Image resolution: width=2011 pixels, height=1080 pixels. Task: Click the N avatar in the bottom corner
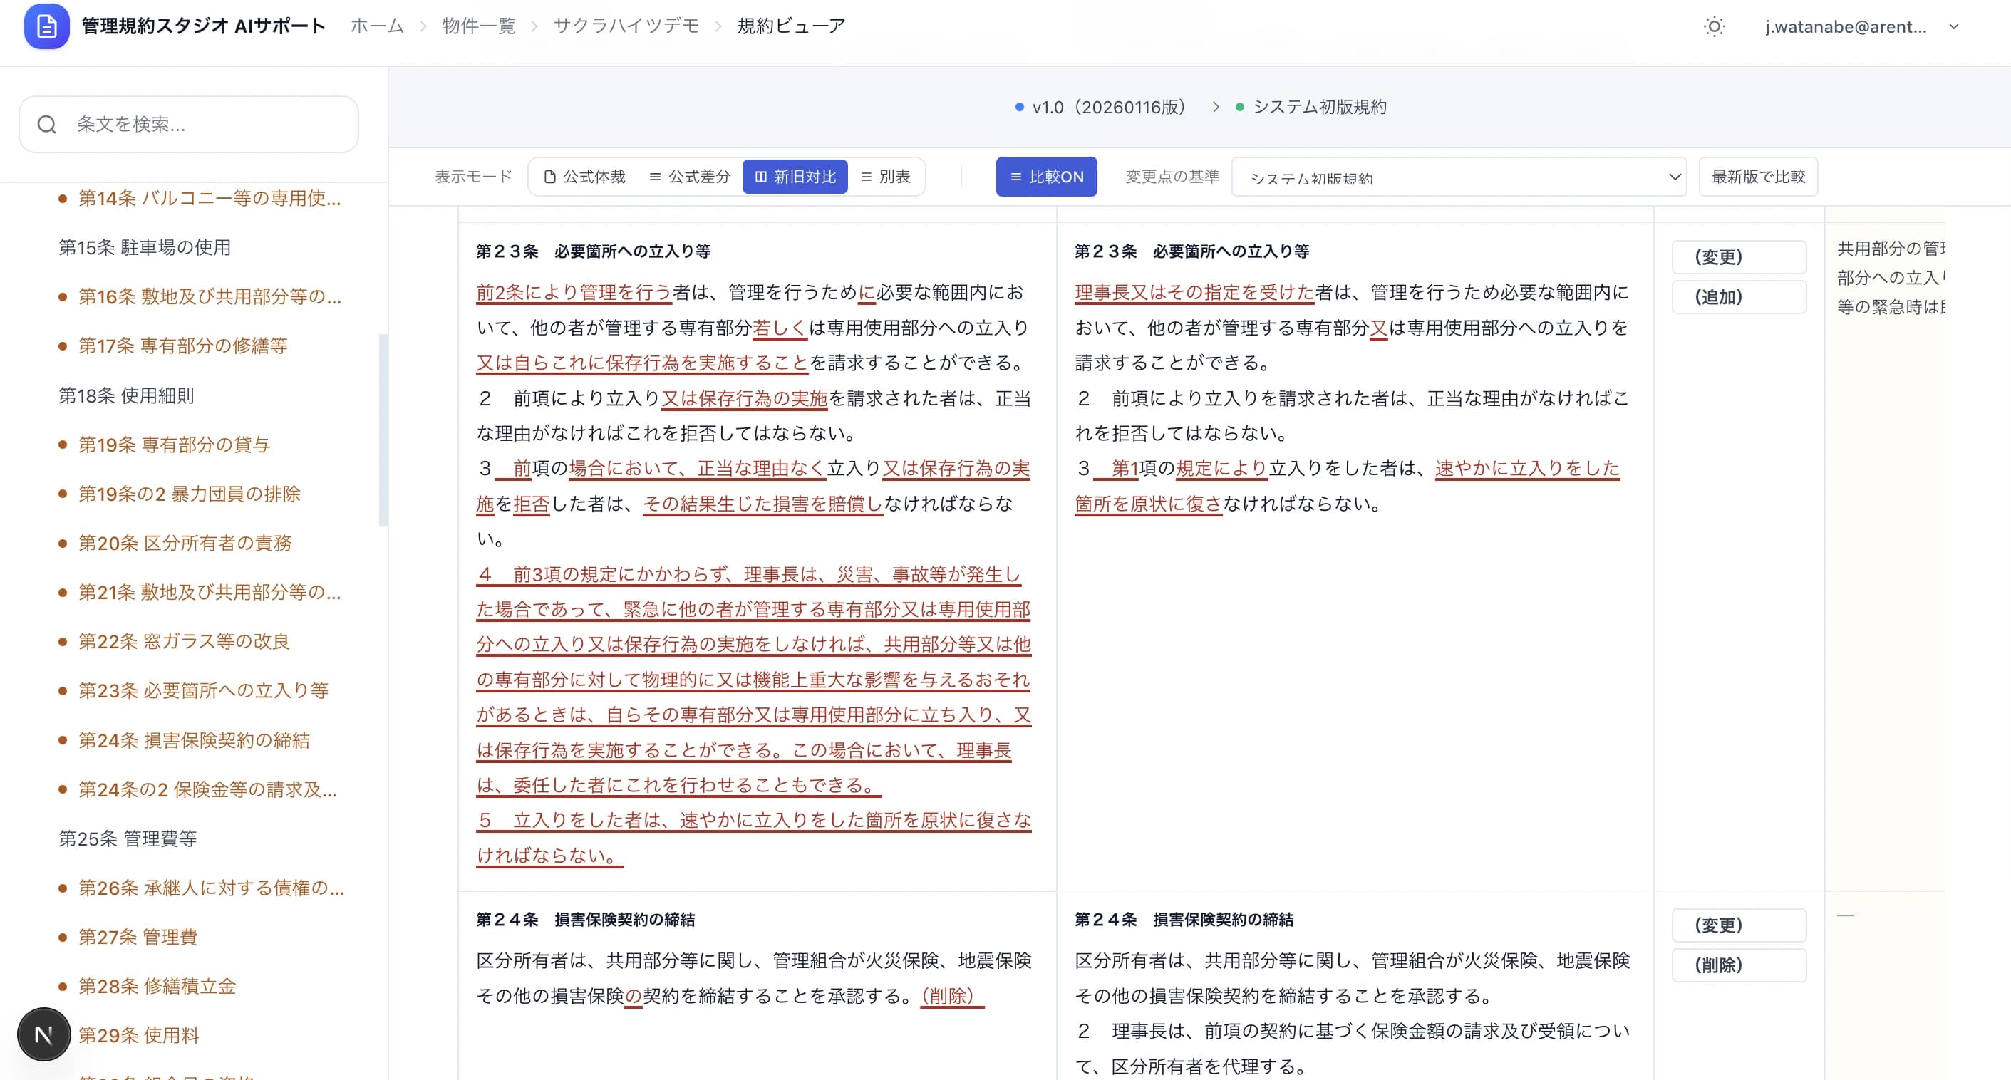pos(43,1034)
